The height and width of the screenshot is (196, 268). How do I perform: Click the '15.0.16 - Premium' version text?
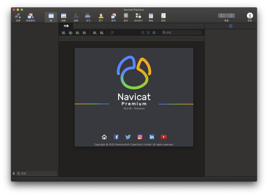point(134,108)
